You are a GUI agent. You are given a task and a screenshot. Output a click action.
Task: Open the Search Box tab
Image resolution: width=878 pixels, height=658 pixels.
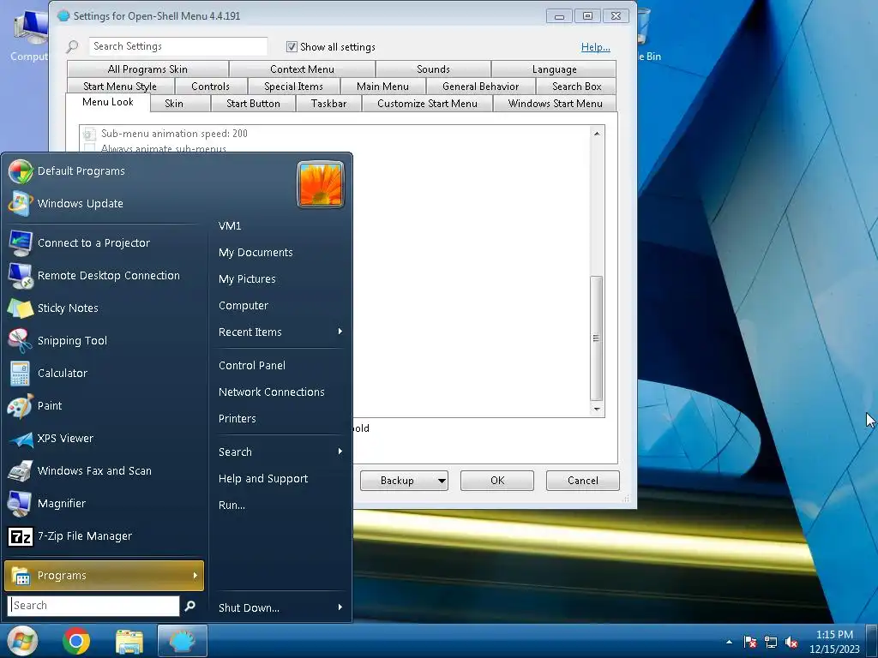point(577,87)
